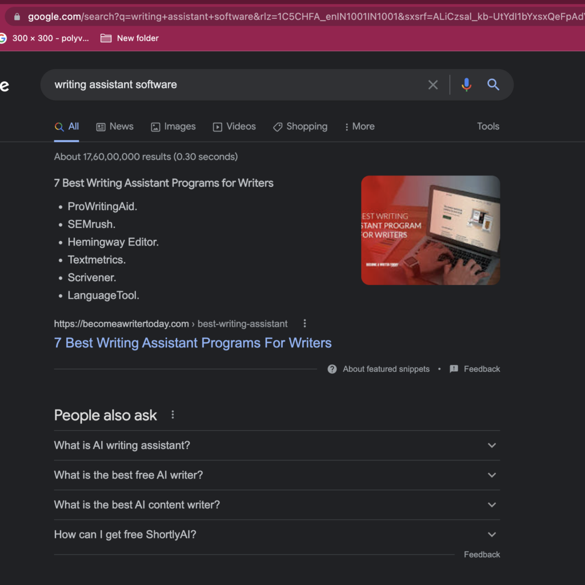585x585 pixels.
Task: Open the '7 Best Writing Assistant Programs For Writers' link
Action: tap(193, 343)
